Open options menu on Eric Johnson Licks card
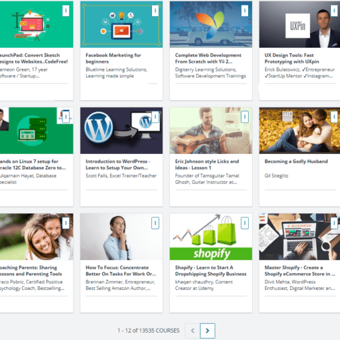 coord(245,117)
